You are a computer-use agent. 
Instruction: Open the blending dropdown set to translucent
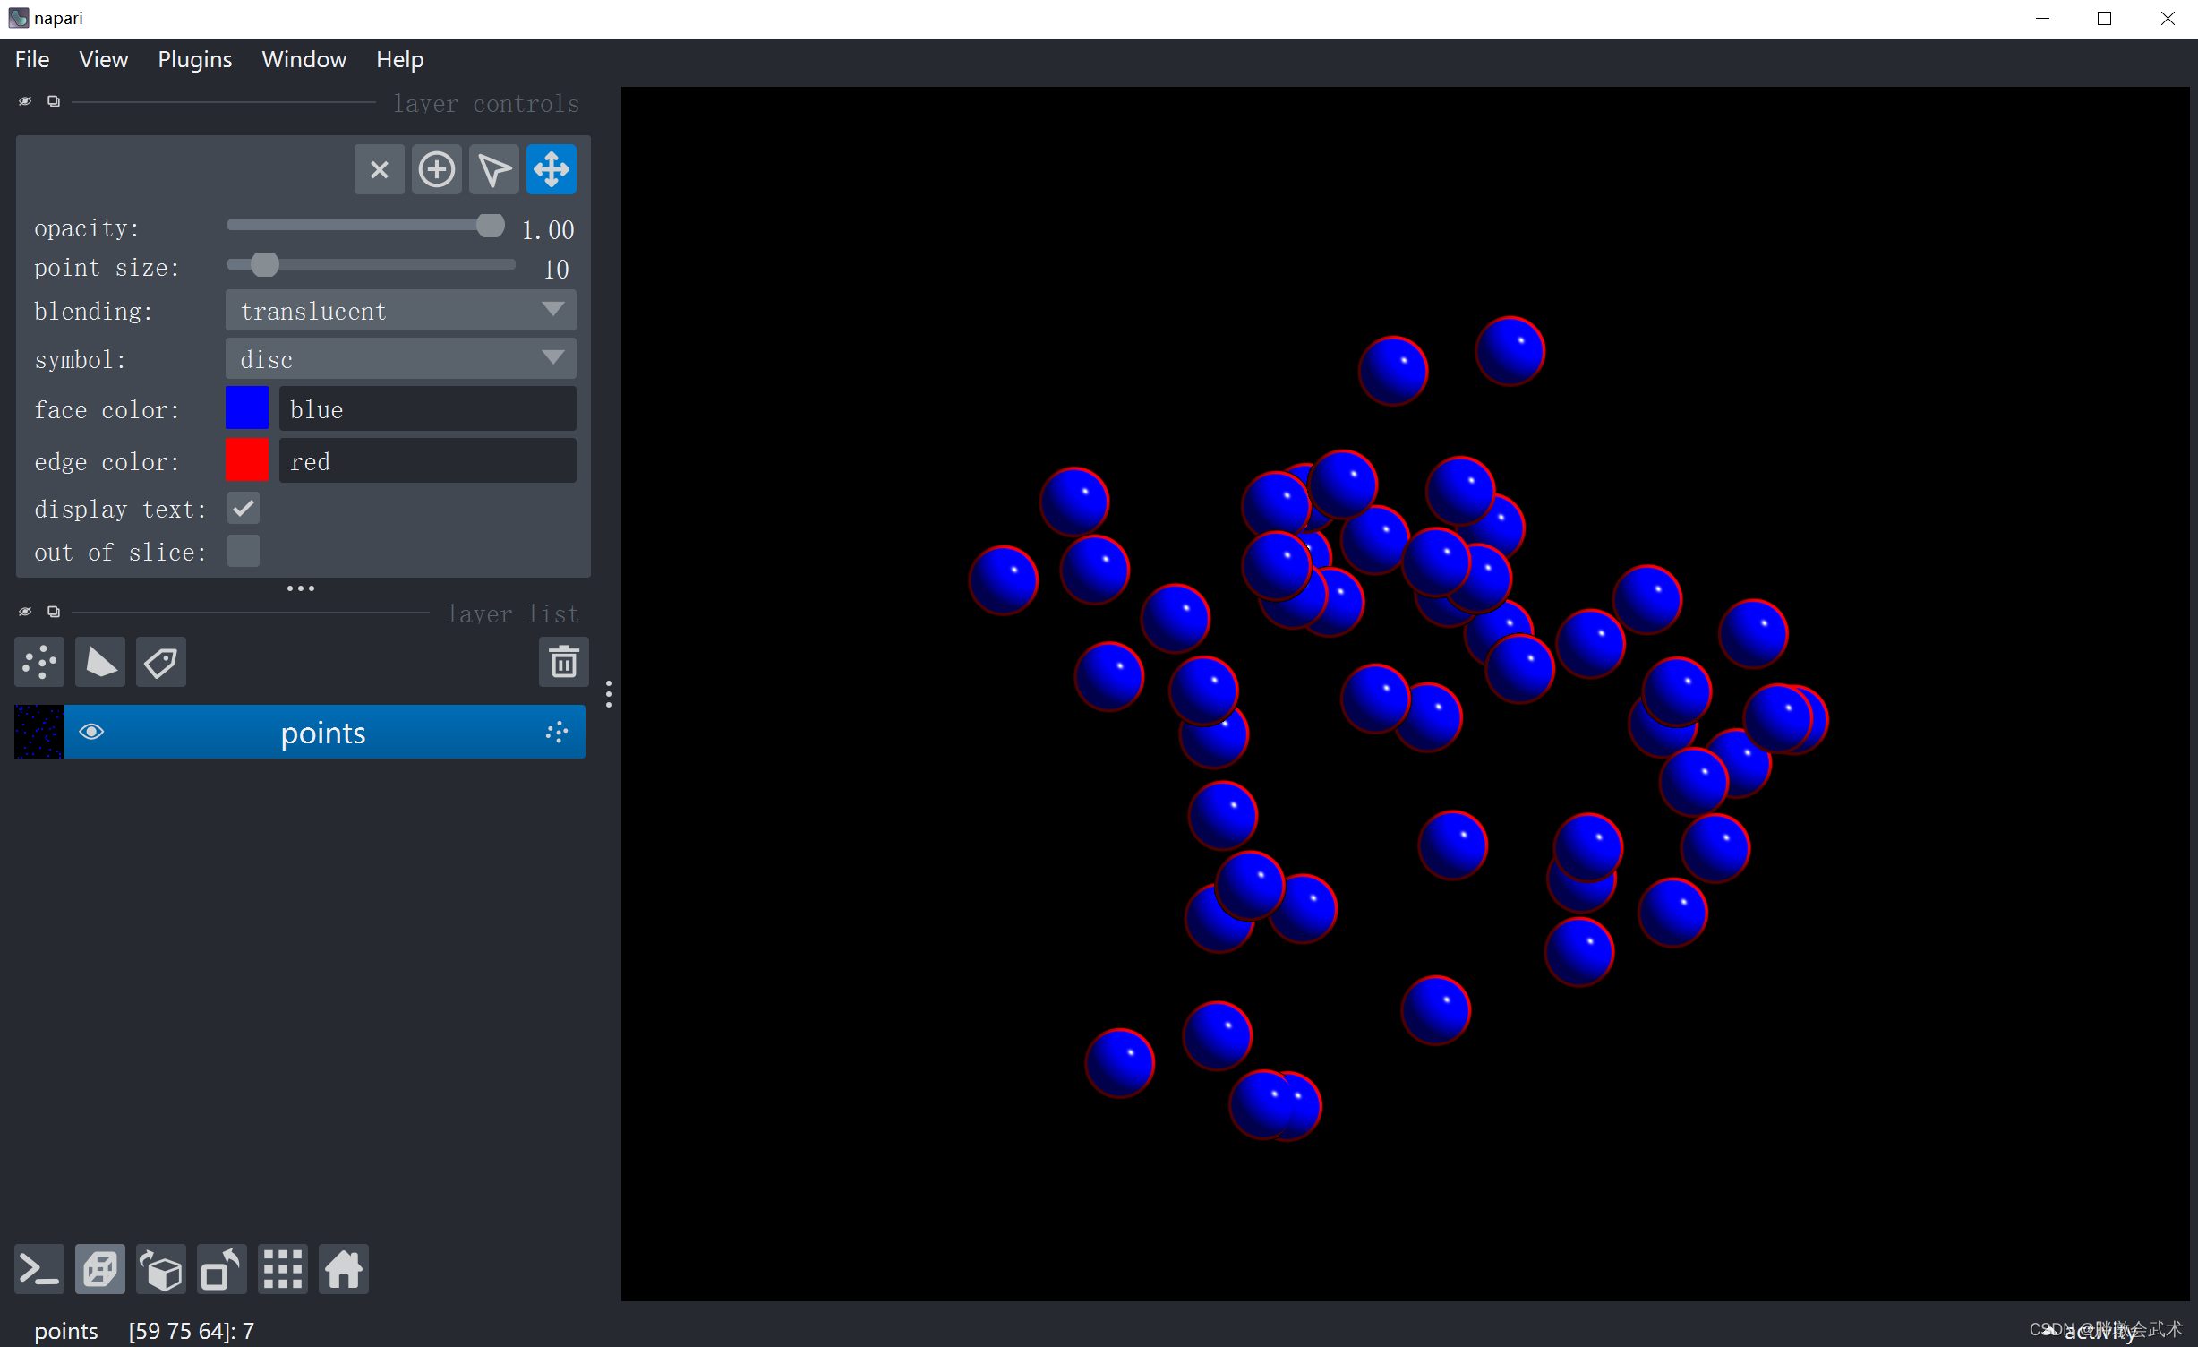tap(400, 311)
